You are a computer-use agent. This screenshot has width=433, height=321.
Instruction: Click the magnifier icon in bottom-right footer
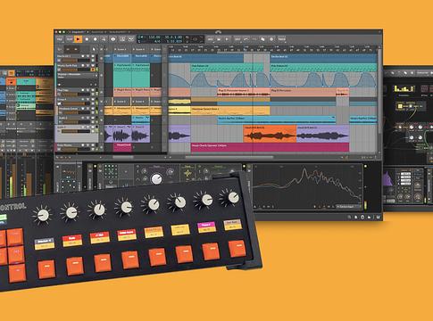tap(349, 218)
